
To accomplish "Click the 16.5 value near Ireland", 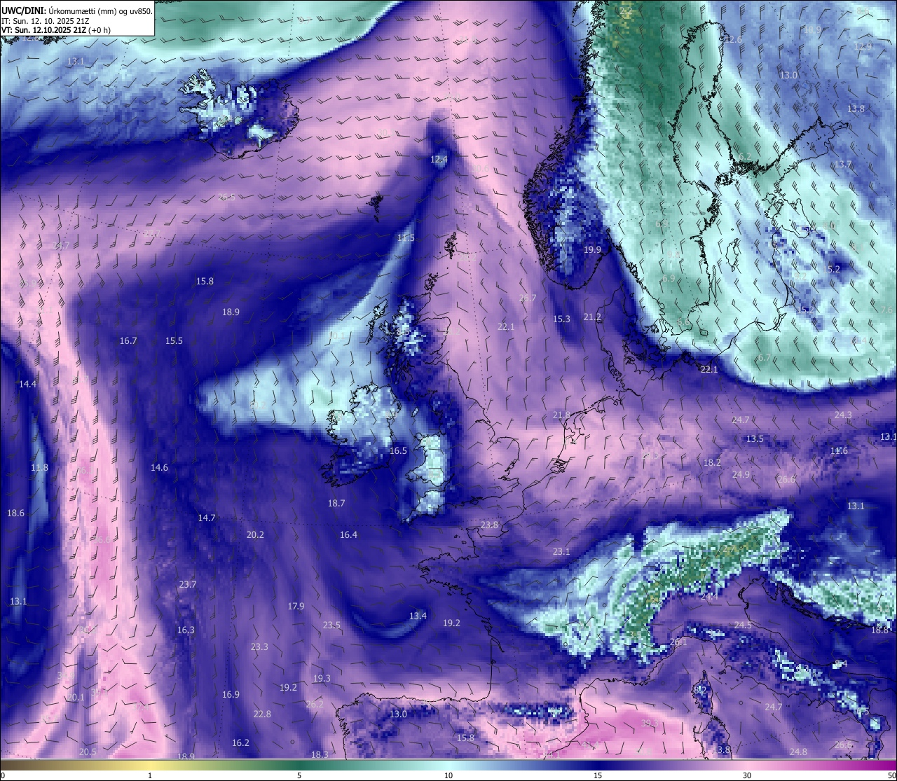I will (x=398, y=451).
